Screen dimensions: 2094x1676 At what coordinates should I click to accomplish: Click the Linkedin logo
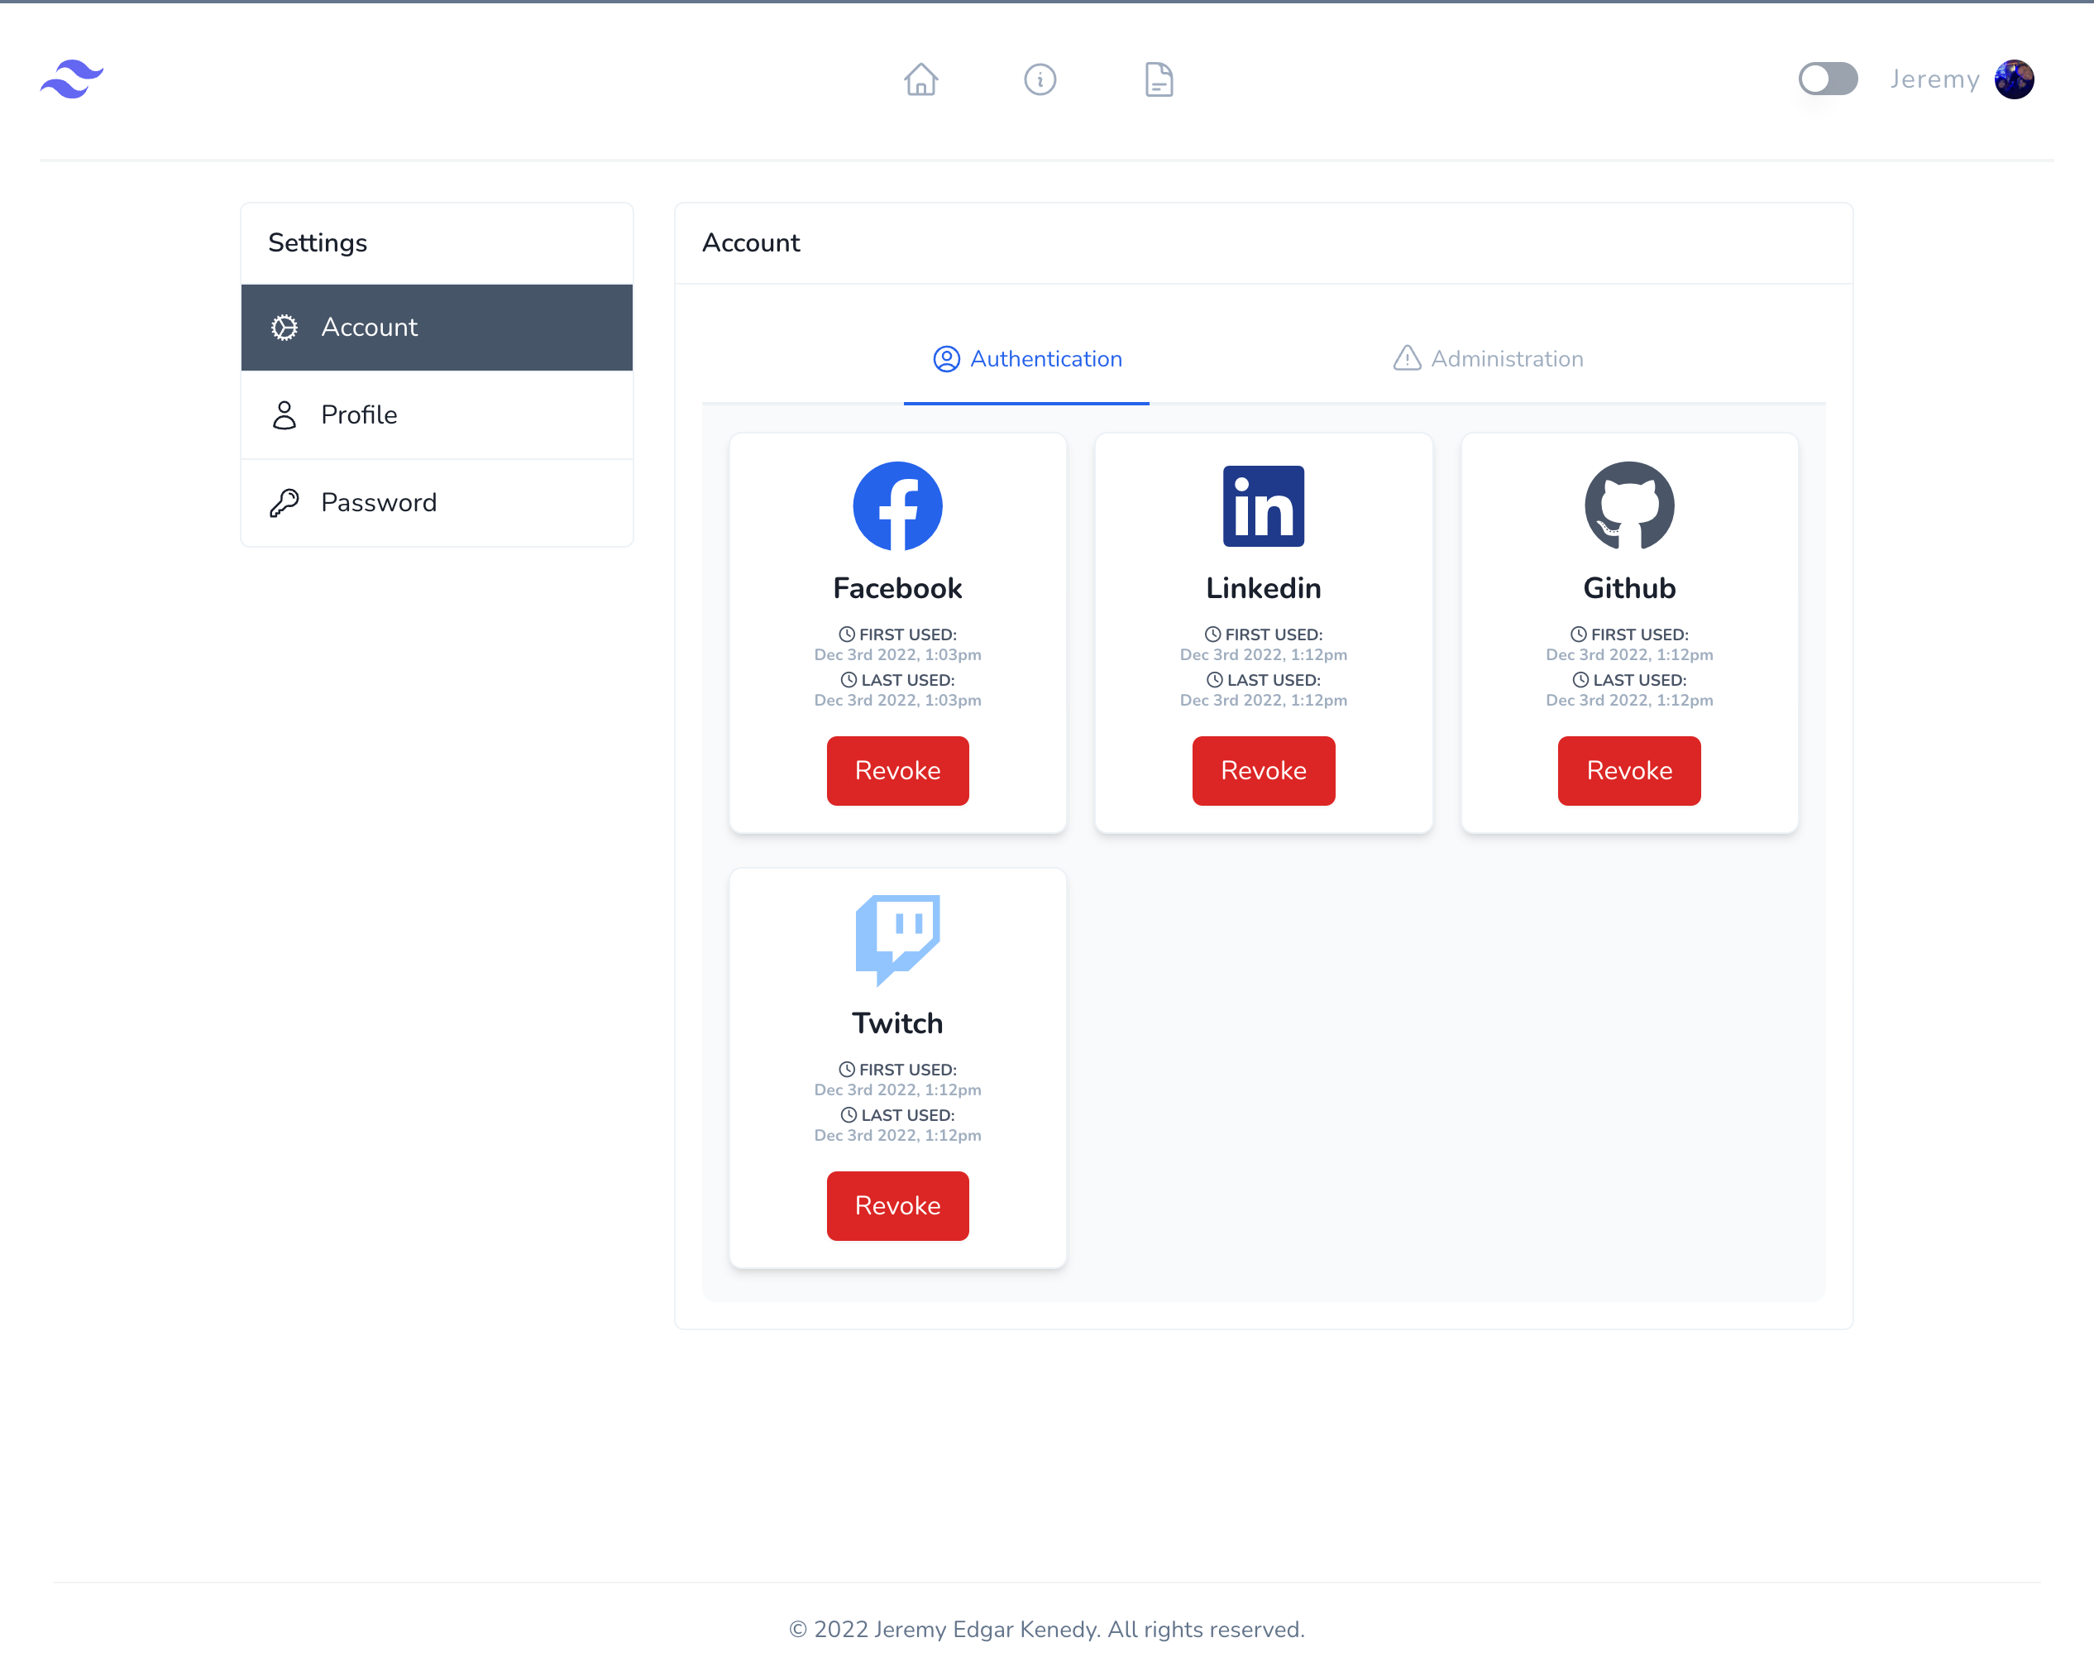coord(1264,506)
